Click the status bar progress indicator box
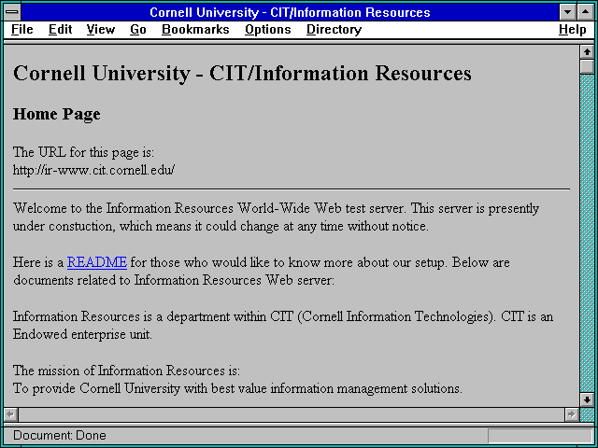The height and width of the screenshot is (448, 598). 540,436
